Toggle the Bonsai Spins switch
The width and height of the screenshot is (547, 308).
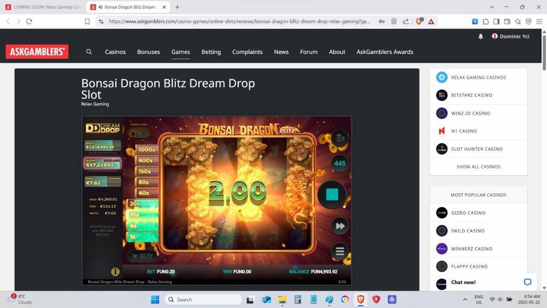click(139, 134)
